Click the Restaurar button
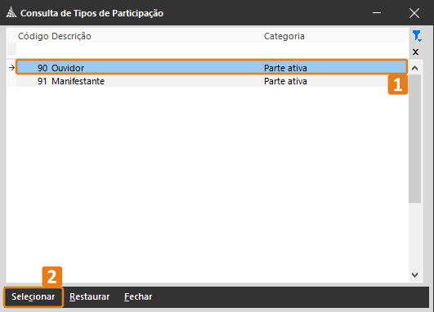434x312 pixels. point(89,296)
